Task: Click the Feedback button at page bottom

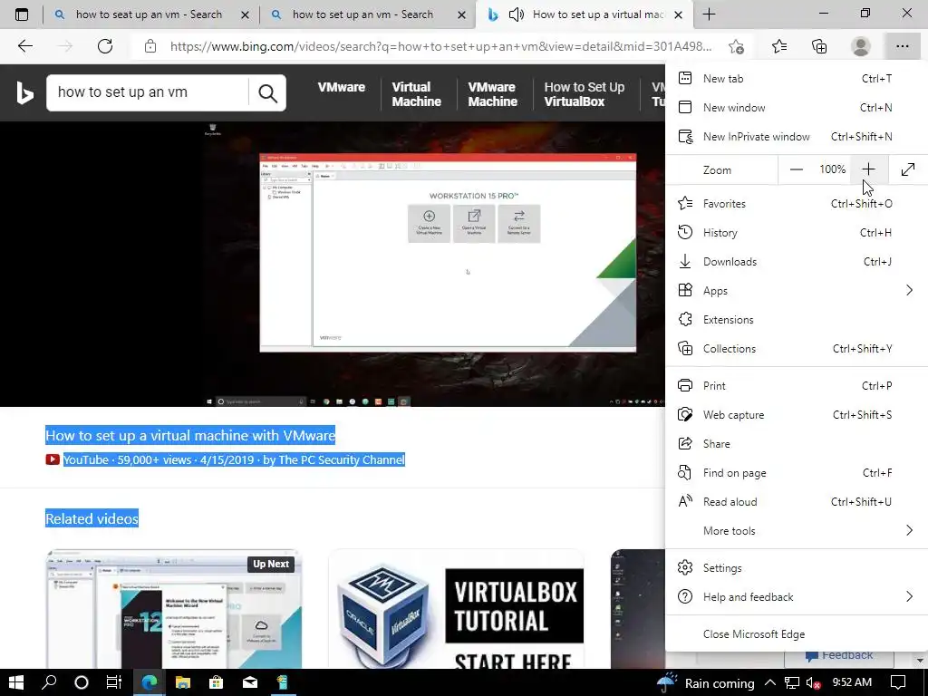Action: point(838,656)
